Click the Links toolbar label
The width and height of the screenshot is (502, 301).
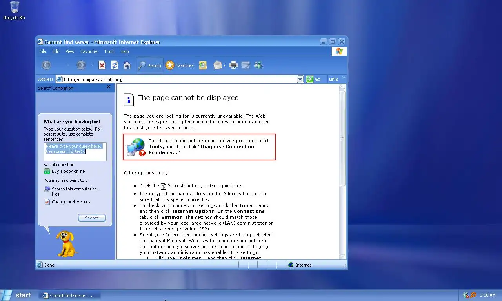(x=333, y=79)
